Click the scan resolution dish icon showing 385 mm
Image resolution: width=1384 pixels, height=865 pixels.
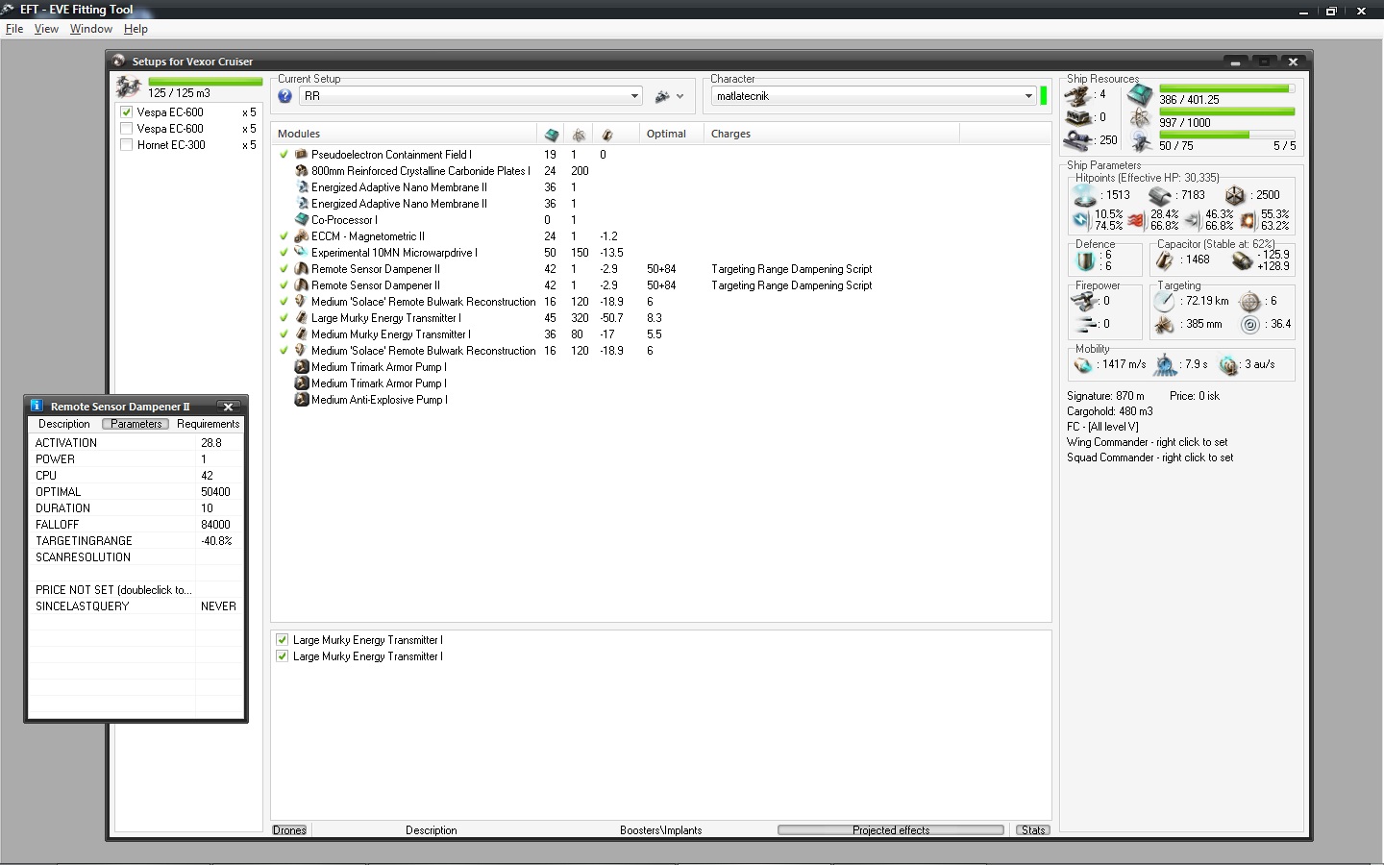[x=1165, y=325]
